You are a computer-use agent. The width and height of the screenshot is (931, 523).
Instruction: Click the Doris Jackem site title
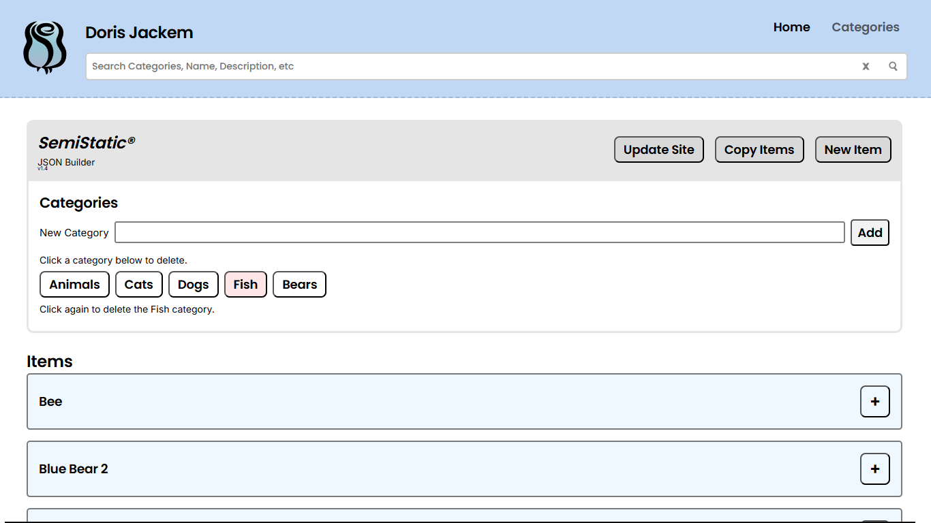coord(139,33)
